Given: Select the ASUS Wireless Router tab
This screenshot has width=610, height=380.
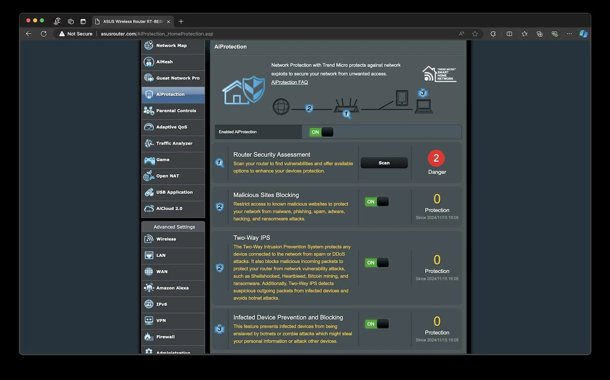Looking at the screenshot, I should tap(133, 22).
